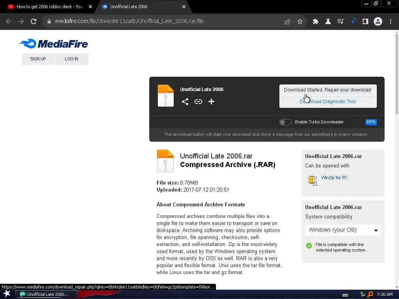This screenshot has width=399, height=299.
Task: Click the orange magnifier tray icon
Action: [371, 294]
